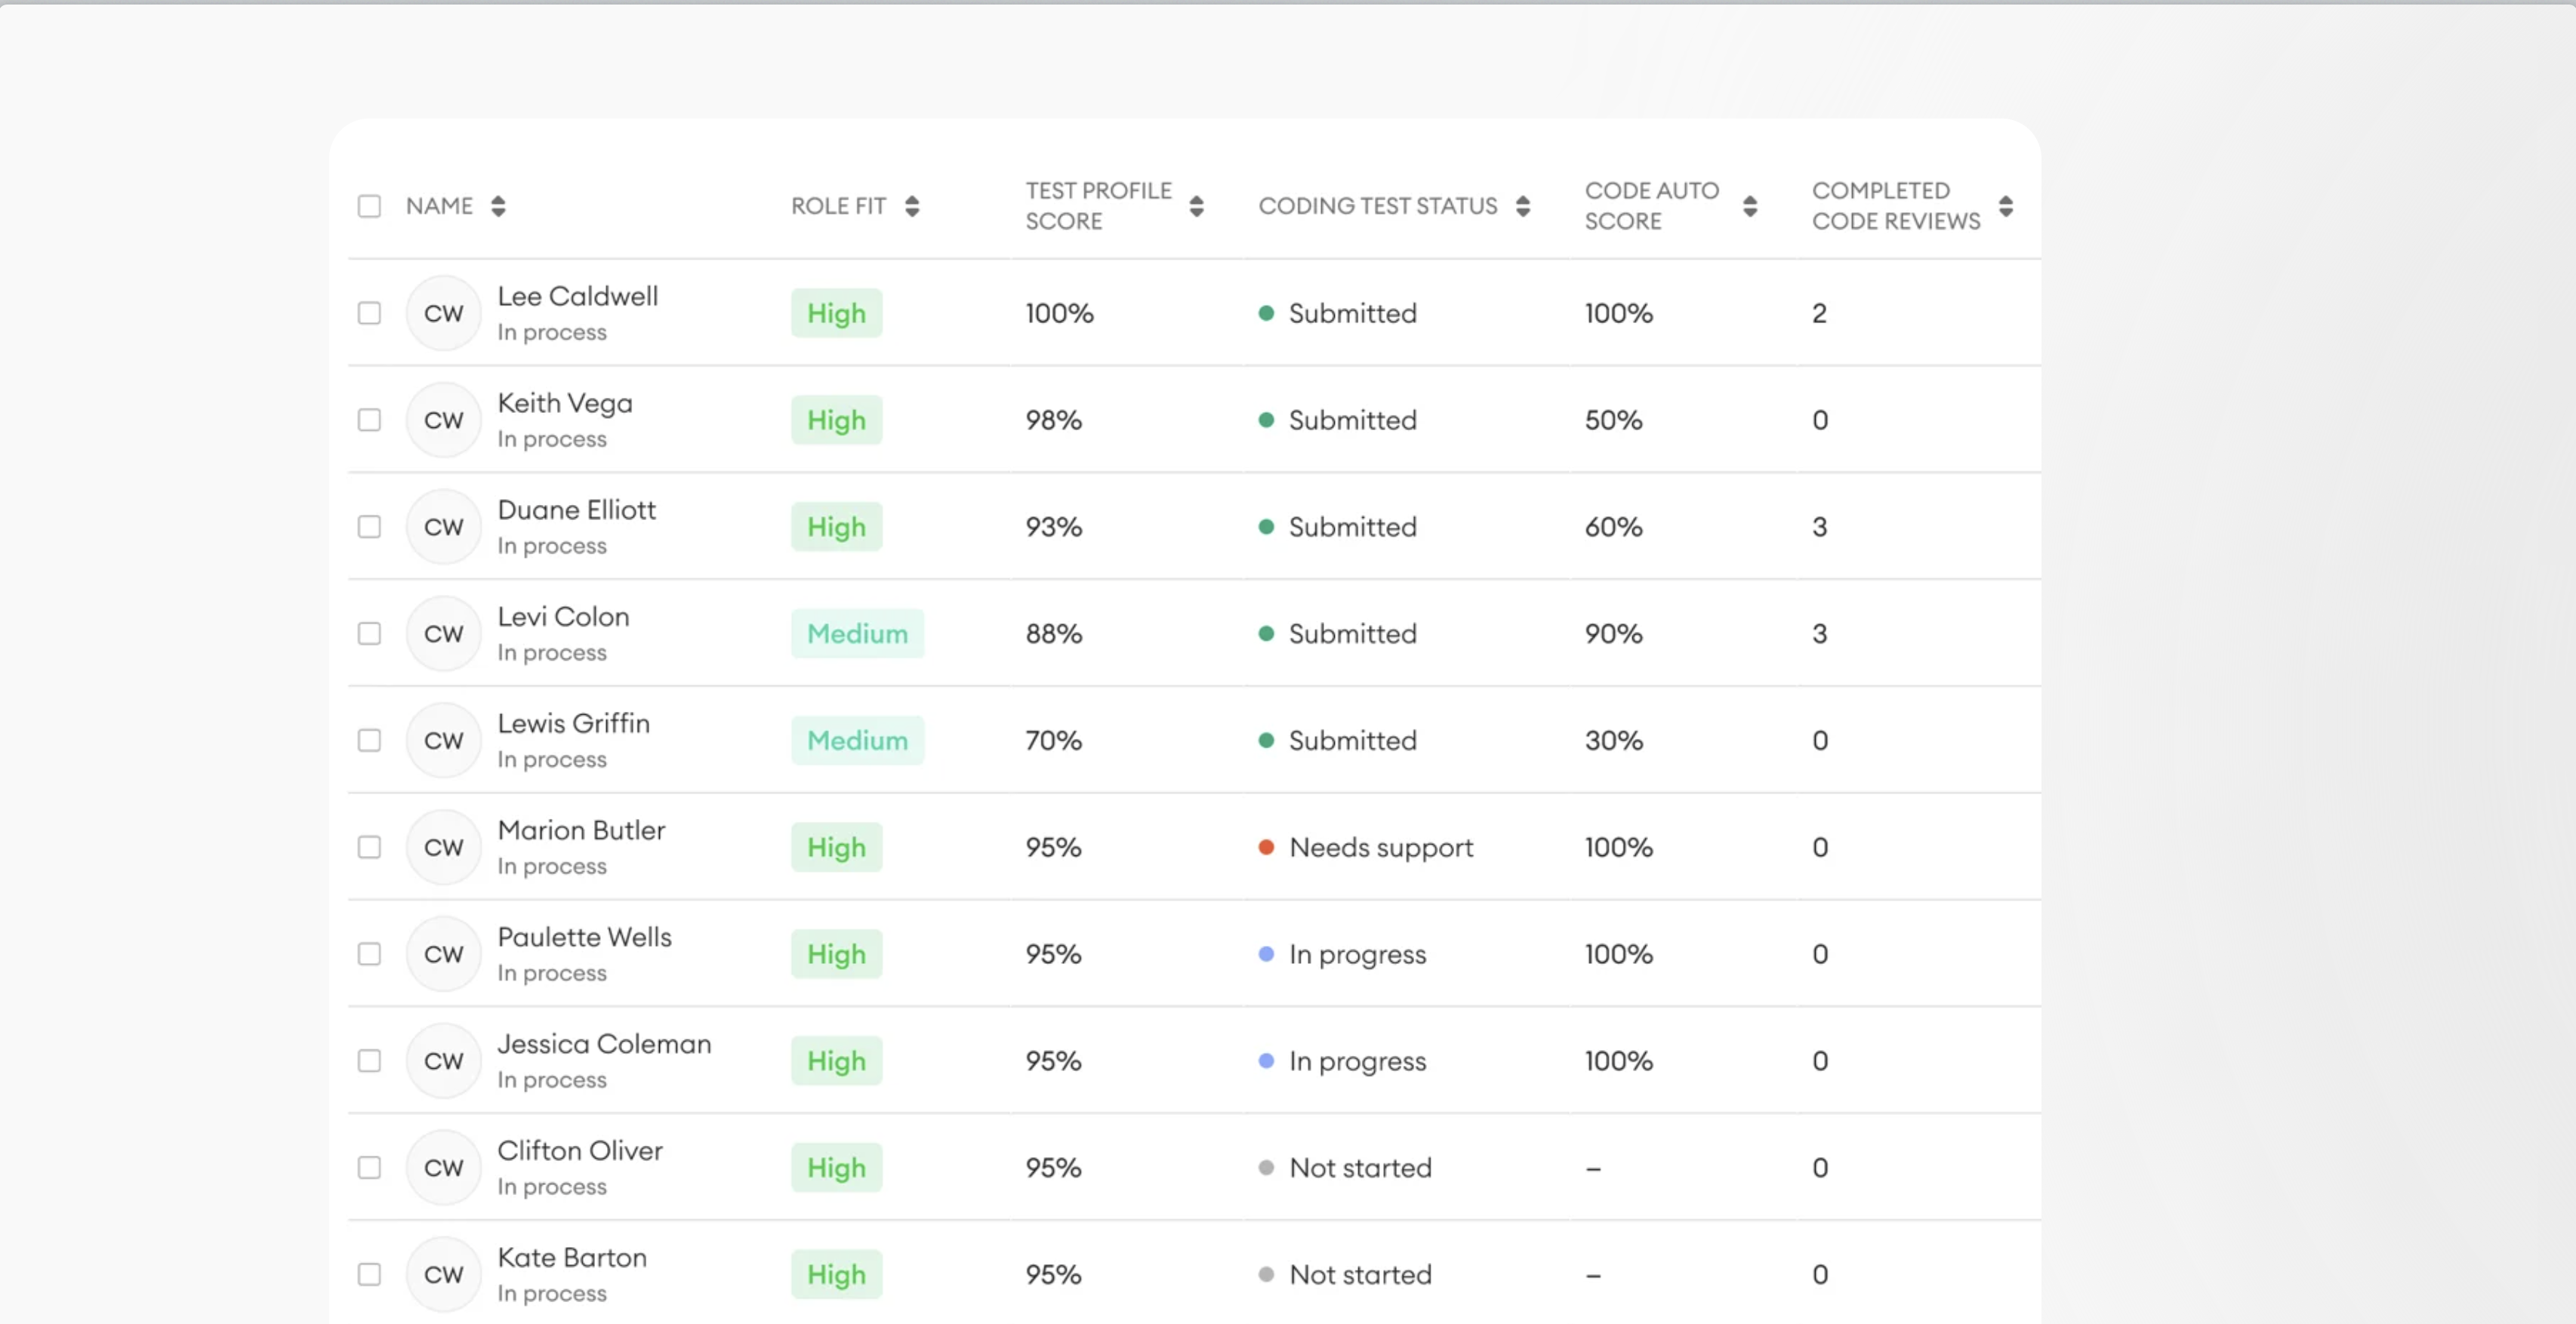Open candidate name Keith Vega
2576x1324 pixels.
click(x=565, y=403)
